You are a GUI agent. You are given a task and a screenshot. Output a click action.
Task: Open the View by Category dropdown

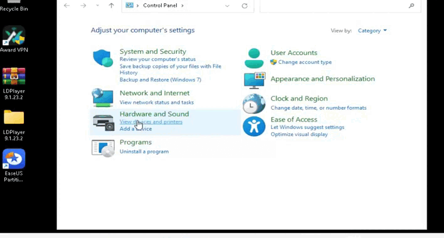[x=372, y=31]
